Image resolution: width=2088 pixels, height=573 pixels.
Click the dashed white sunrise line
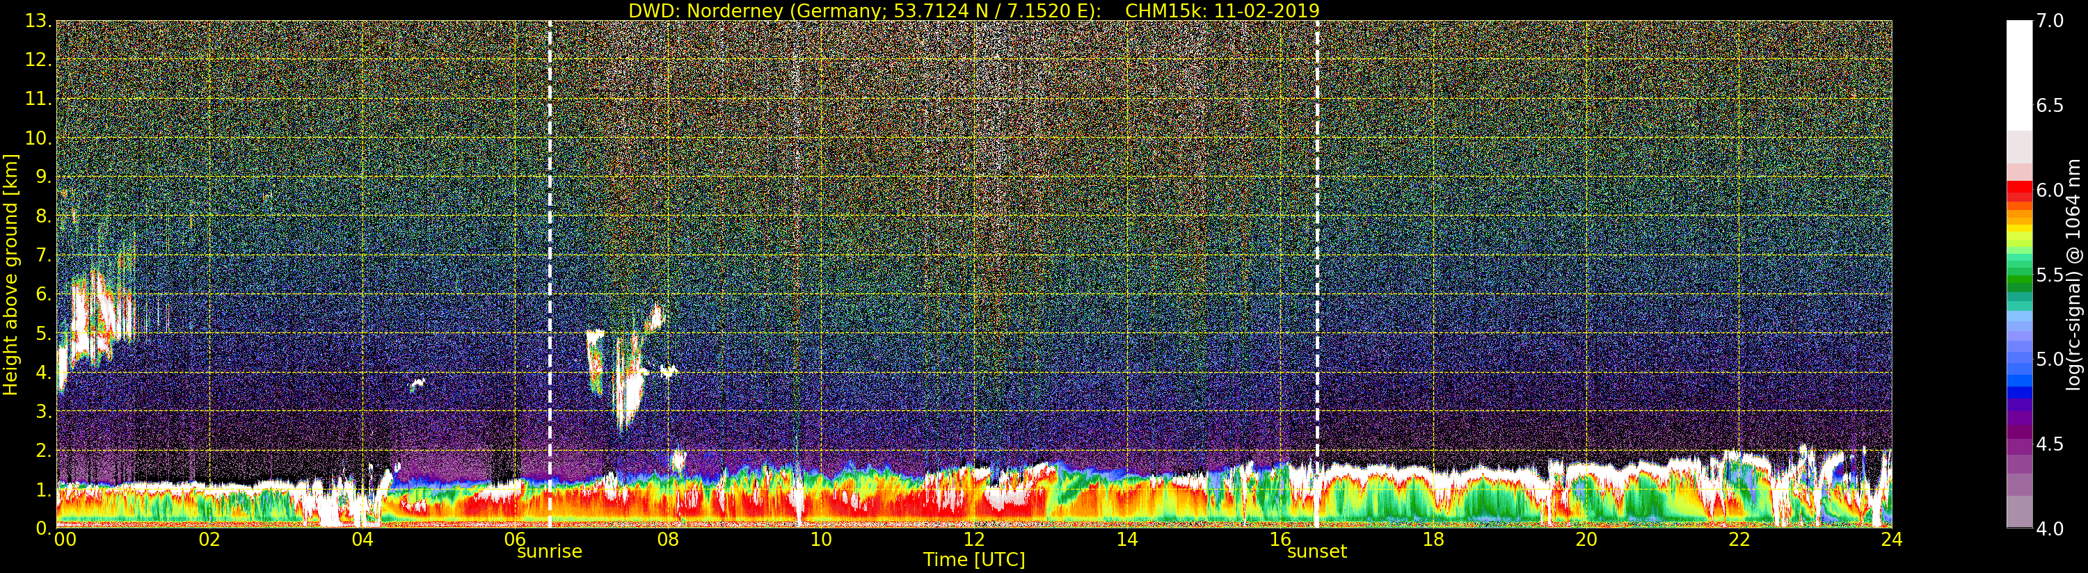[550, 274]
